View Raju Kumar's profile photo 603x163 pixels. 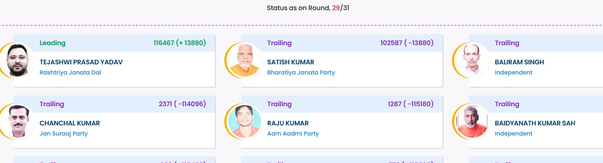(x=244, y=121)
